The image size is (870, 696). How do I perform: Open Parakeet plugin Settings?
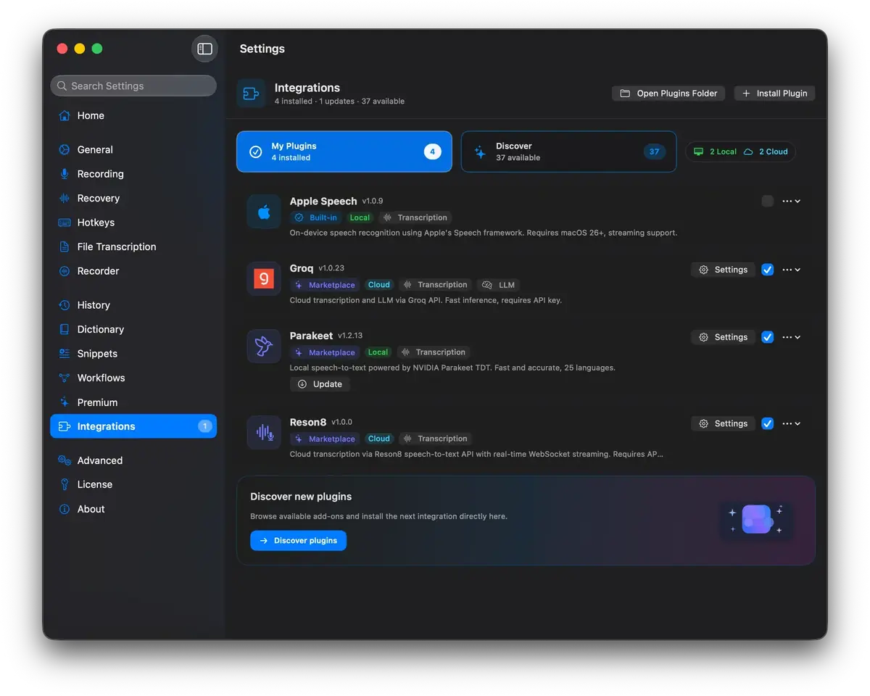tap(723, 337)
